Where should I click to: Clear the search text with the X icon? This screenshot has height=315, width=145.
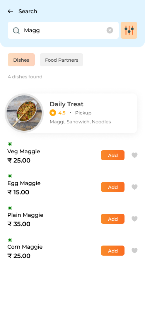click(110, 30)
